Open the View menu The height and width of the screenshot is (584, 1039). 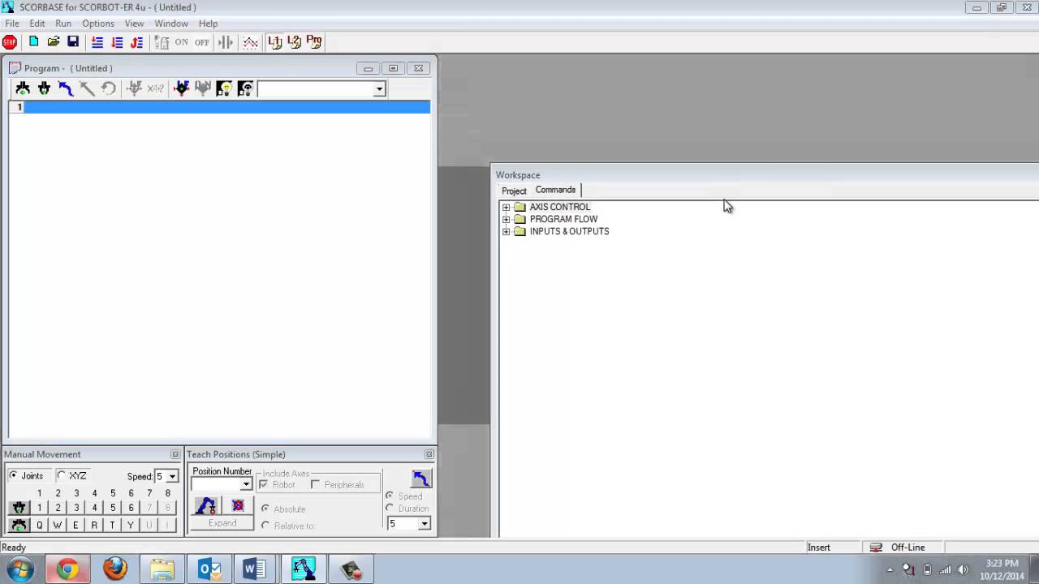pos(134,24)
